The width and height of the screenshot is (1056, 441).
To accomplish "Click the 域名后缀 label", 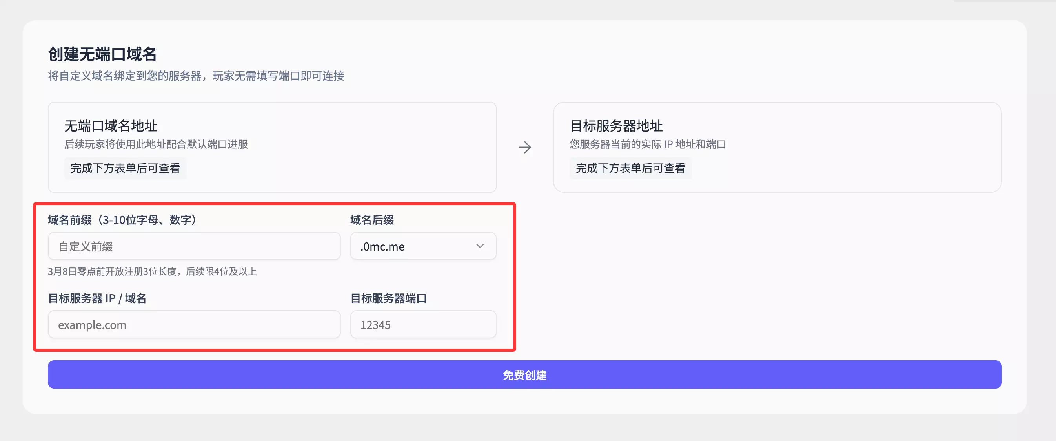I will pyautogui.click(x=372, y=220).
